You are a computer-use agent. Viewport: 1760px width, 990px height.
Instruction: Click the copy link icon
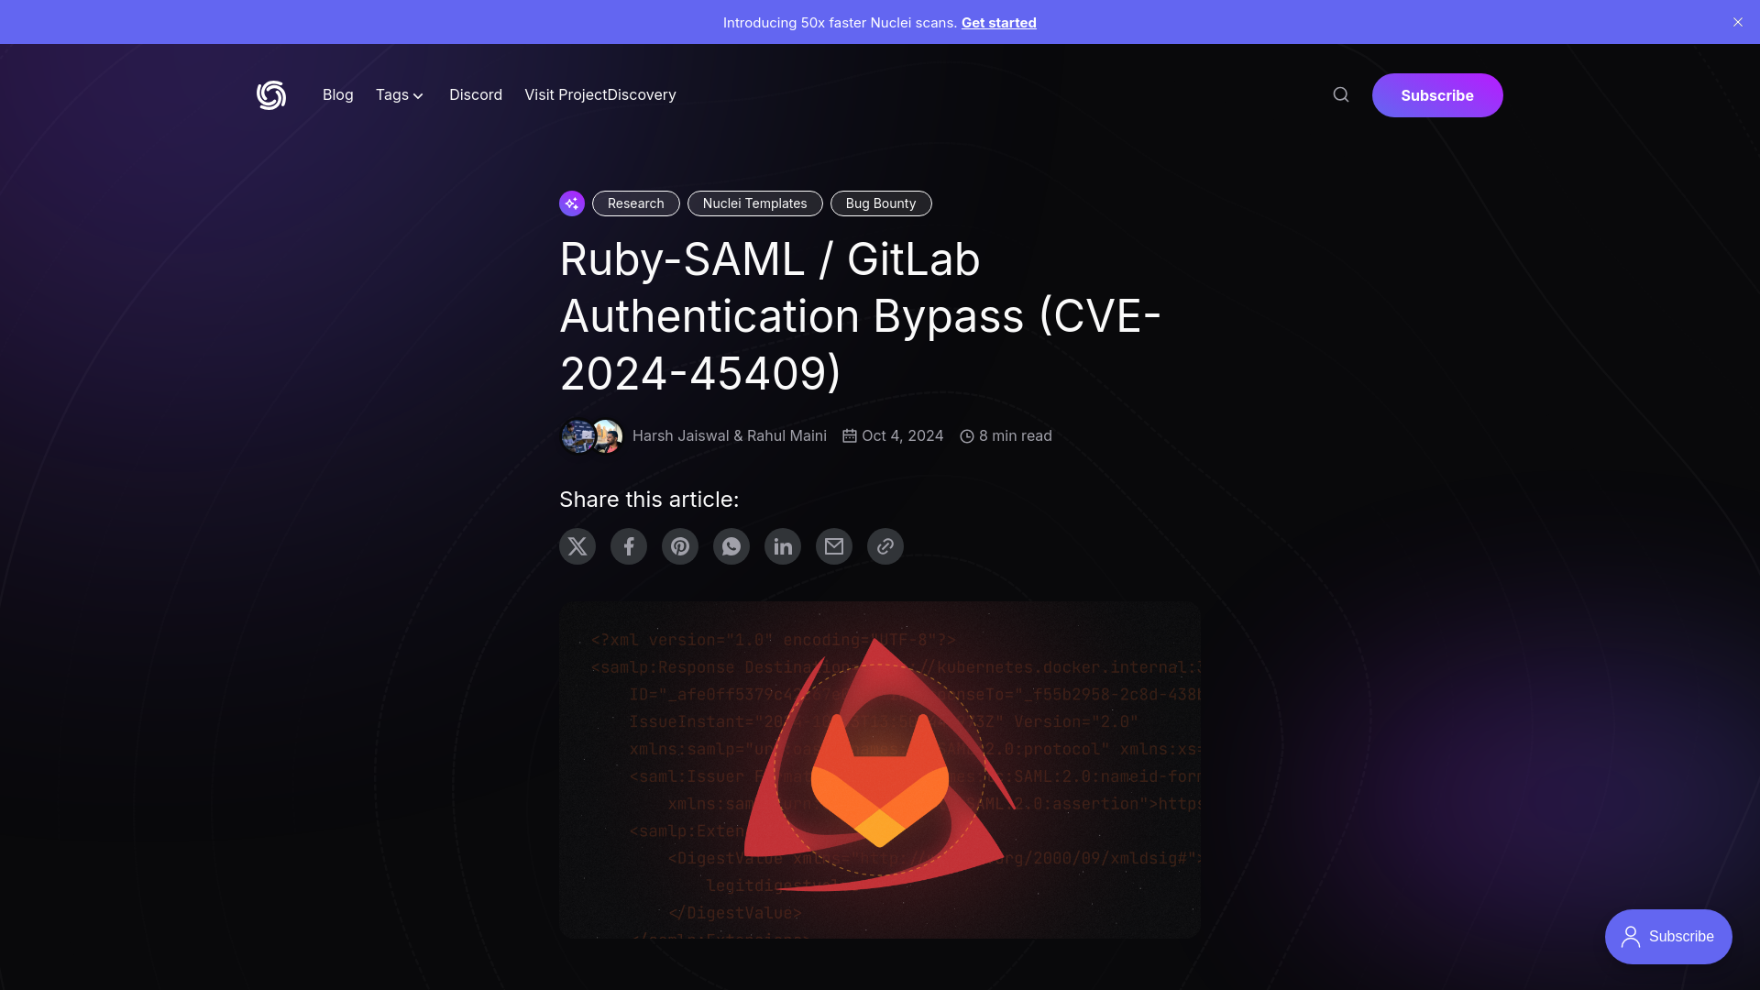[x=885, y=545]
